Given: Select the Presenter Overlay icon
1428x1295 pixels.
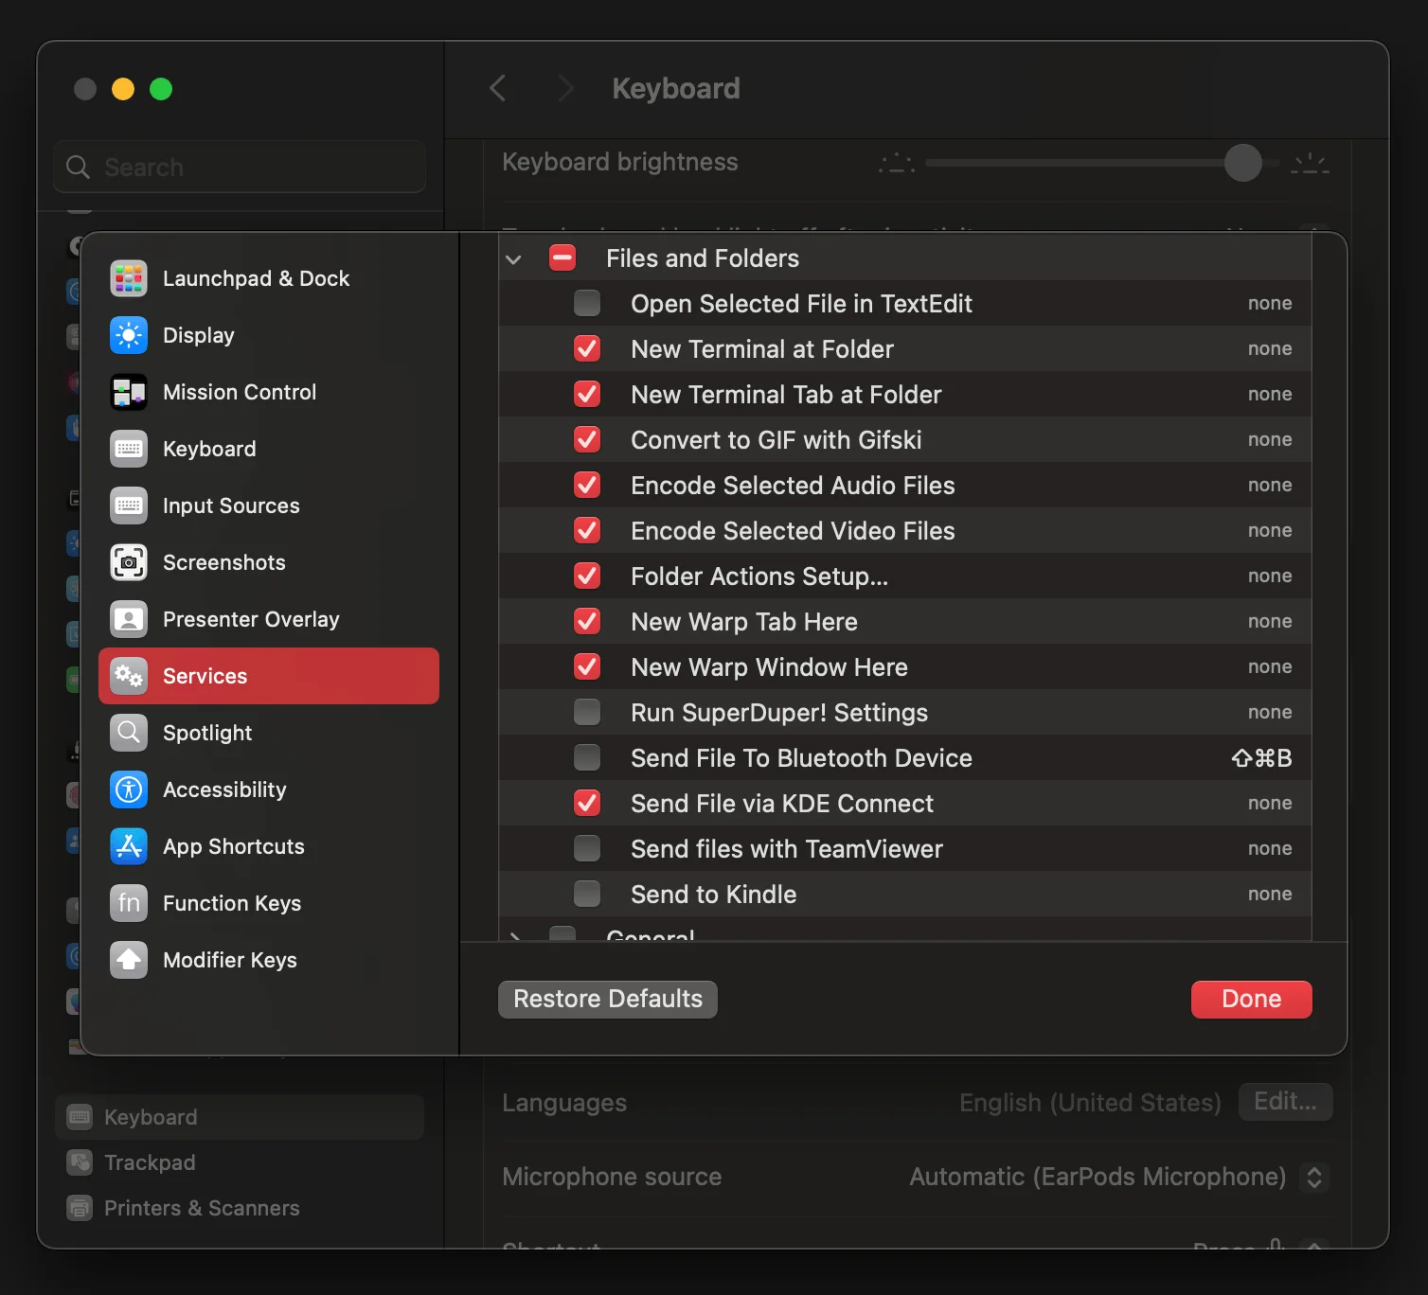Looking at the screenshot, I should [129, 619].
